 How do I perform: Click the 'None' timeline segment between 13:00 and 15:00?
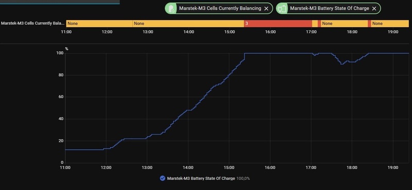tap(188, 24)
